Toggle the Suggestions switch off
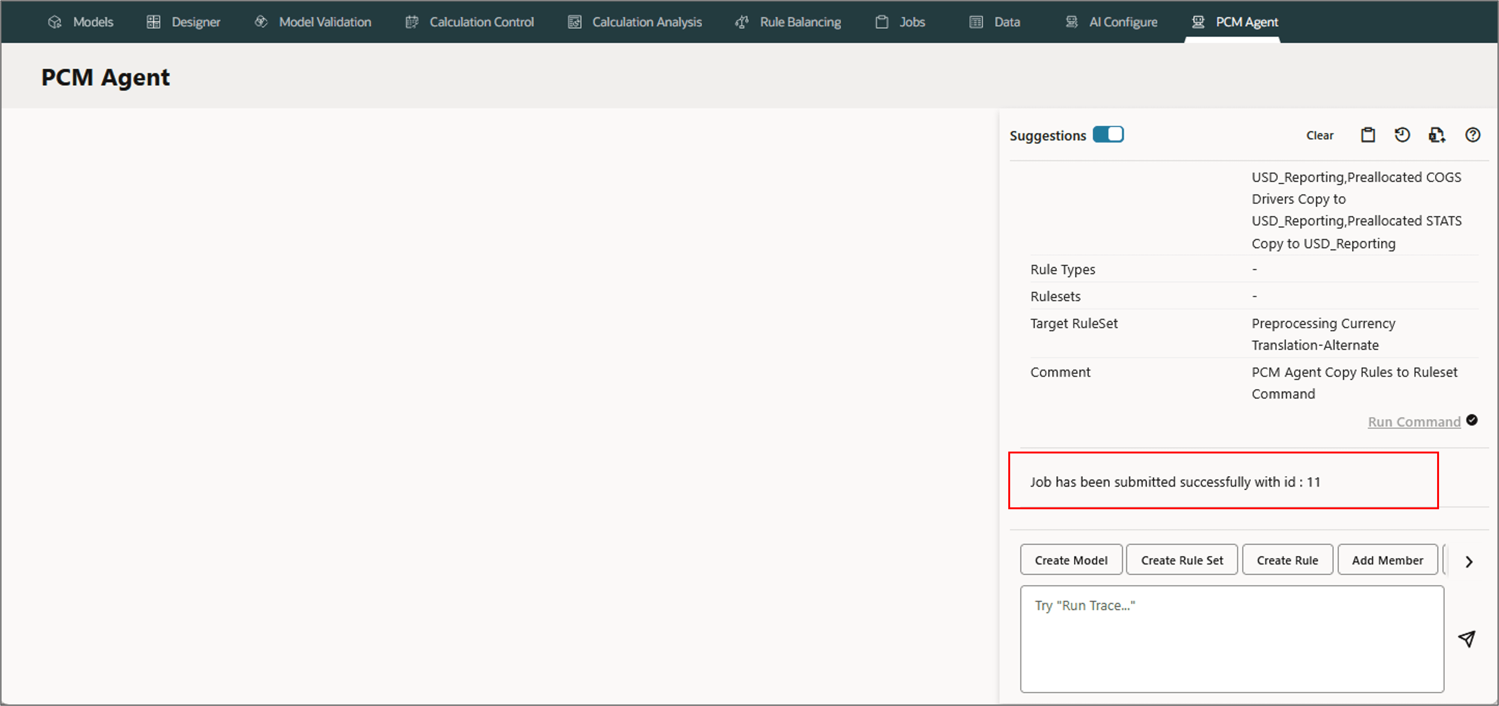The height and width of the screenshot is (706, 1499). pos(1108,134)
